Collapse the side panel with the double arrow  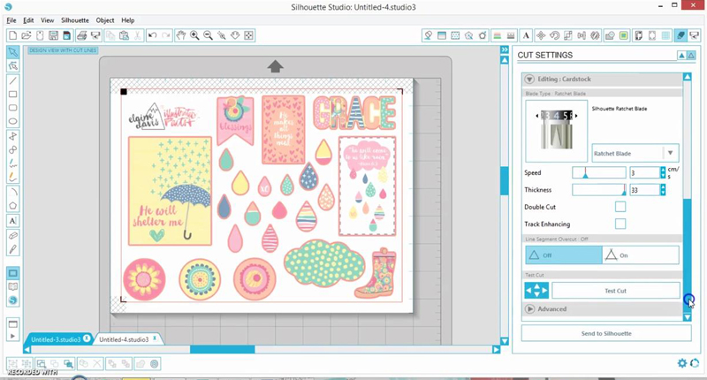(505, 49)
